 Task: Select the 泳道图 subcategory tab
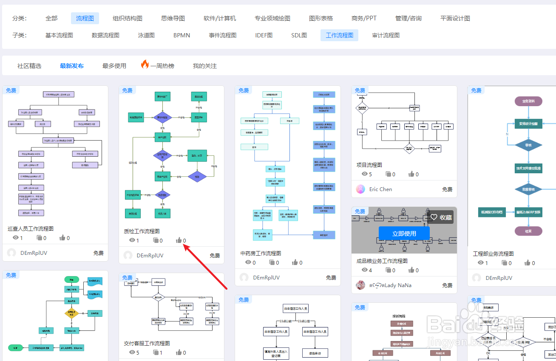coord(146,35)
